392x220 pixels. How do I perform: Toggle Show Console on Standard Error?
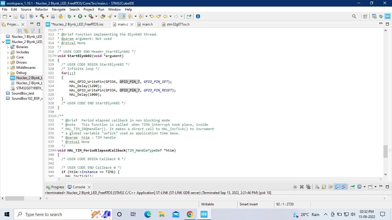coord(344,187)
